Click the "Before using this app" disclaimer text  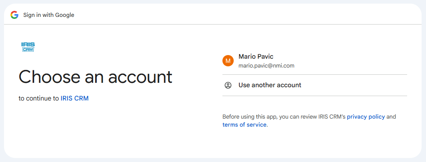249,117
